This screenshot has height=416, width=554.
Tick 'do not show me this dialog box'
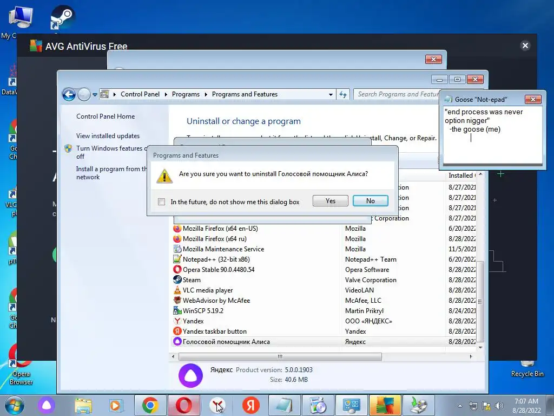pos(161,201)
